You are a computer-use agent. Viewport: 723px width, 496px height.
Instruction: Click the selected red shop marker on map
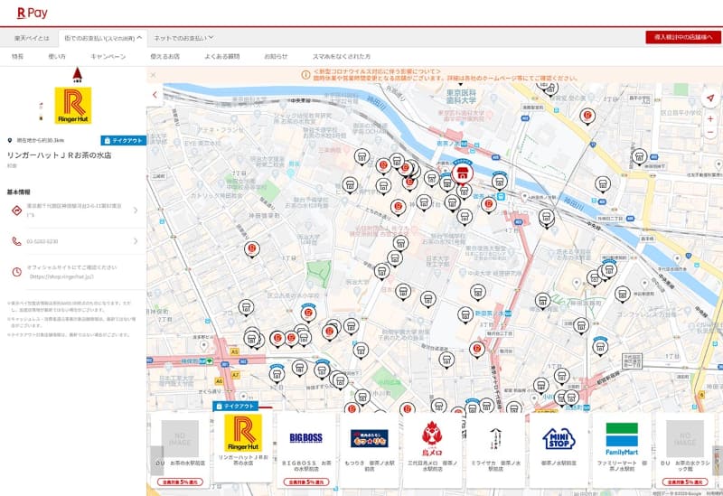(x=462, y=173)
